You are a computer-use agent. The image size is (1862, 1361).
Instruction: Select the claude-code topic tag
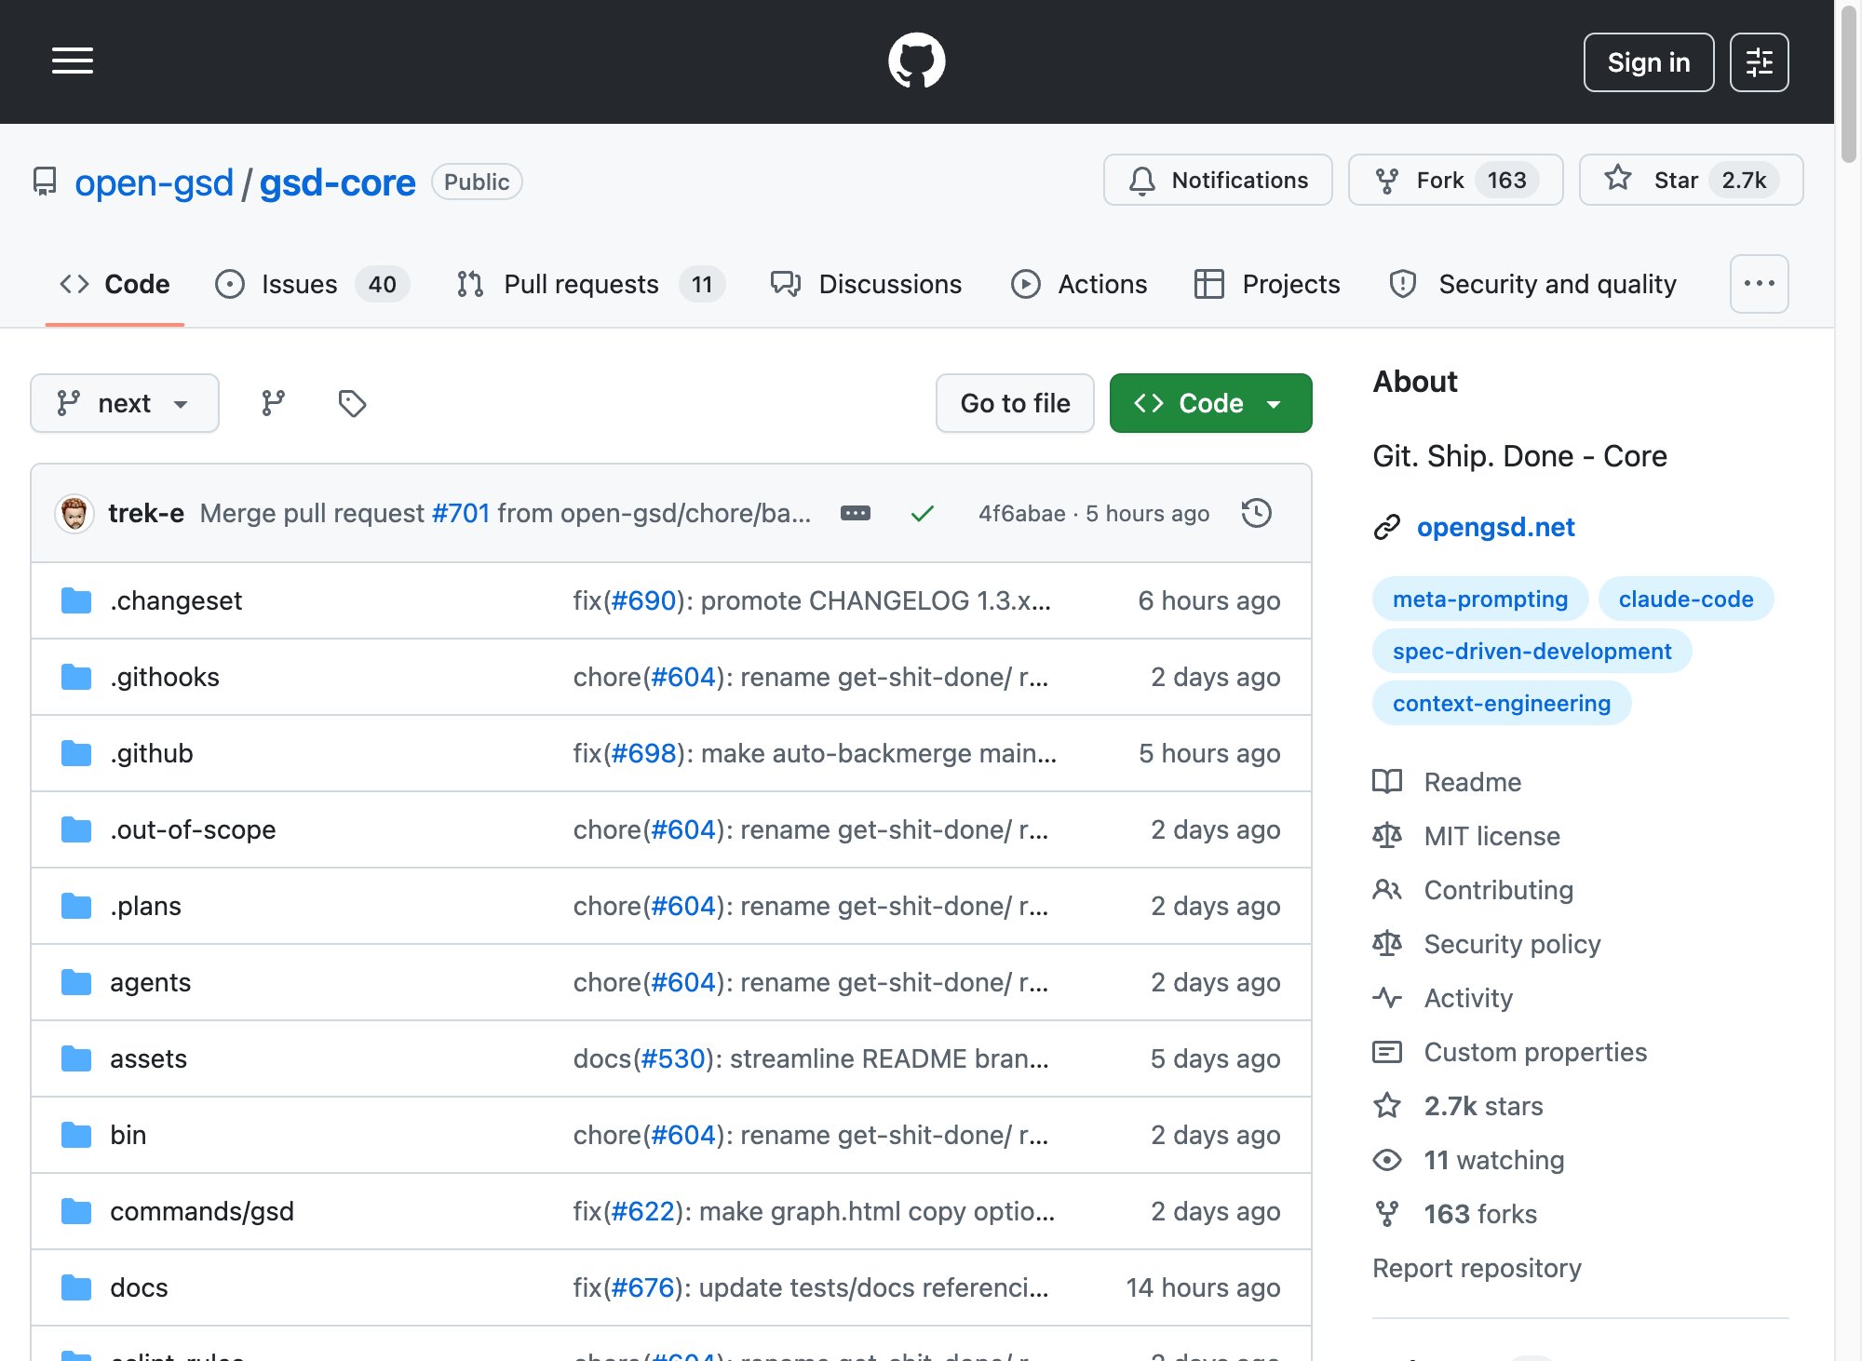pyautogui.click(x=1685, y=599)
